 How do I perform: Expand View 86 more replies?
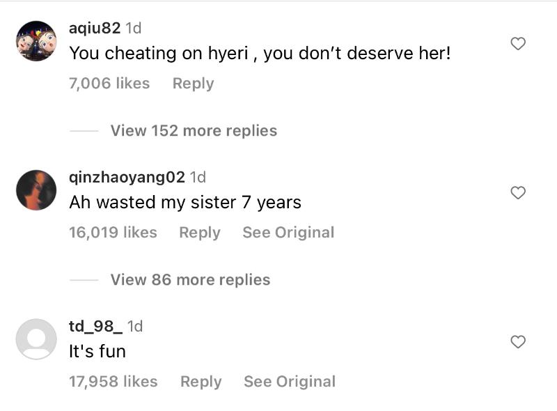(190, 280)
